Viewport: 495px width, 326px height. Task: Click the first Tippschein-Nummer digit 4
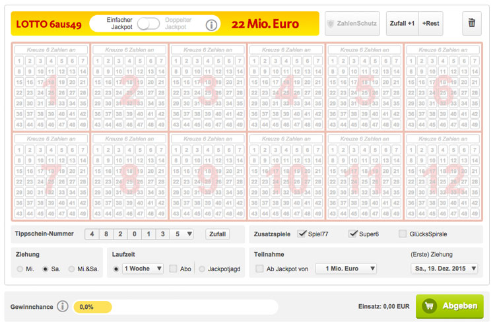(92, 234)
